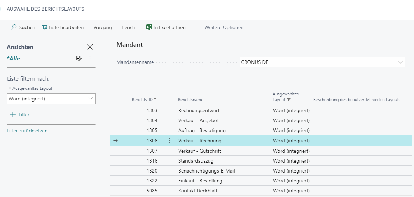This screenshot has width=414, height=197.
Task: Click the plus icon to add filter
Action: [12, 115]
